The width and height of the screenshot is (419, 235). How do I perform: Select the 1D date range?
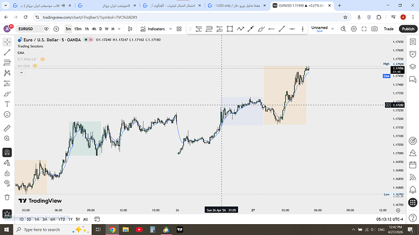click(21, 219)
